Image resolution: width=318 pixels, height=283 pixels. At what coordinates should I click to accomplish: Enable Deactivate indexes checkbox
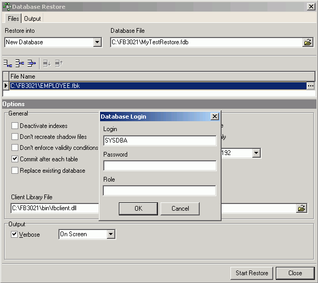coord(15,126)
